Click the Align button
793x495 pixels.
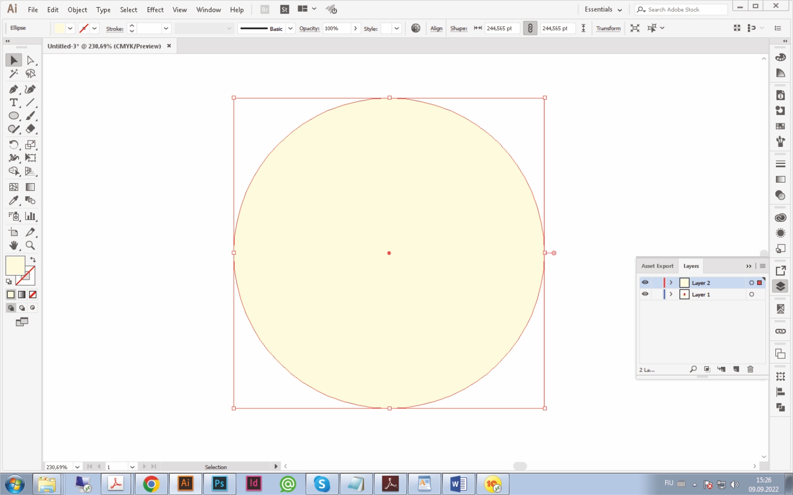[436, 29]
